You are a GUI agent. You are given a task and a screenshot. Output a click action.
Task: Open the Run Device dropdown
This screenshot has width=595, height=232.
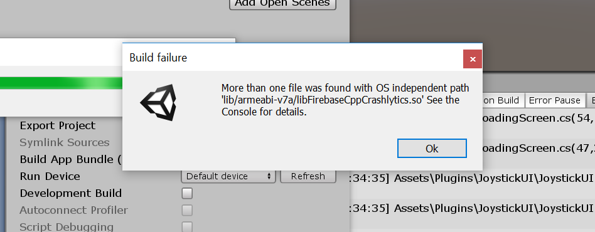[x=228, y=176]
